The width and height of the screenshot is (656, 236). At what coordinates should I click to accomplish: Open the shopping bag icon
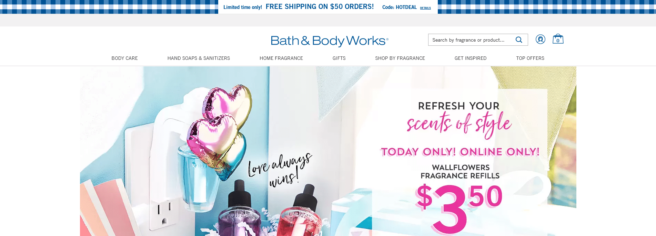coord(558,39)
